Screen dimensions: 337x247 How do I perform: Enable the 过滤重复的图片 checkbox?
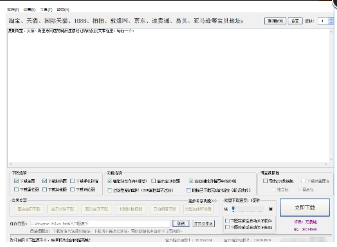(x=110, y=190)
